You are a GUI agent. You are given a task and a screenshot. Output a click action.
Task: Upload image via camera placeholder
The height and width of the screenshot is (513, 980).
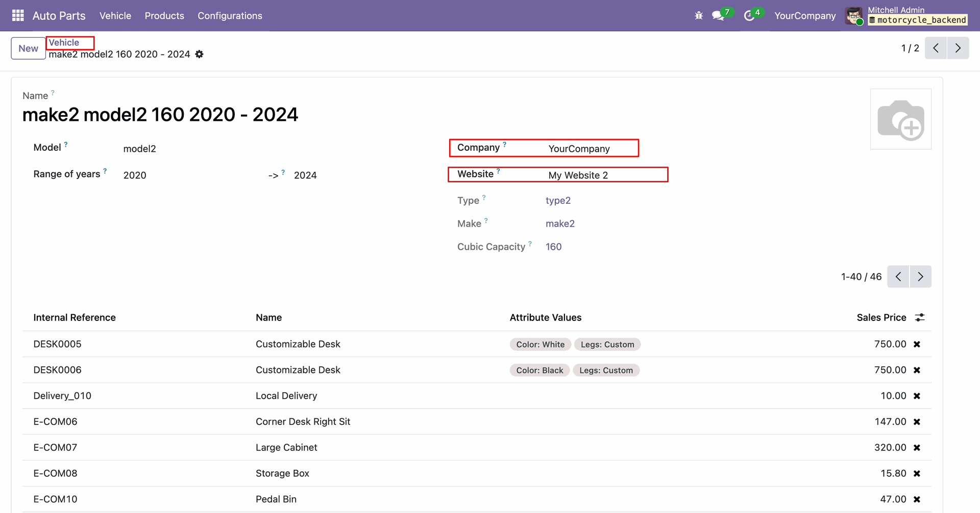tap(900, 119)
